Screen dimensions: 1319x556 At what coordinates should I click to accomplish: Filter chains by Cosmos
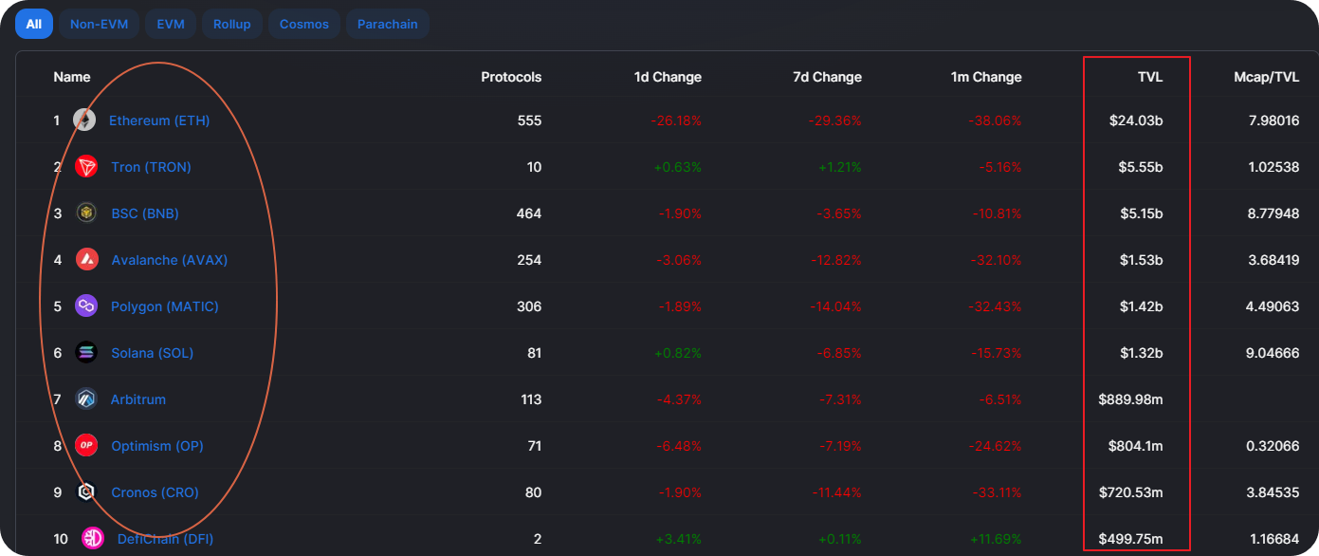pyautogui.click(x=304, y=24)
